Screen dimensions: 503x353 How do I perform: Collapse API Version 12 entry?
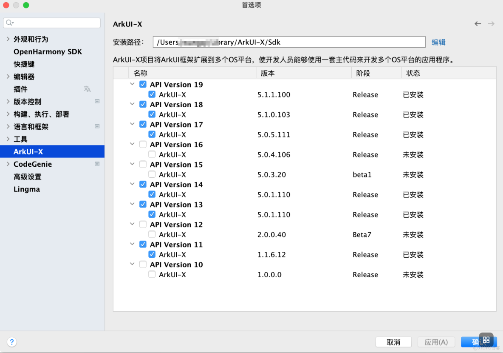(x=132, y=224)
